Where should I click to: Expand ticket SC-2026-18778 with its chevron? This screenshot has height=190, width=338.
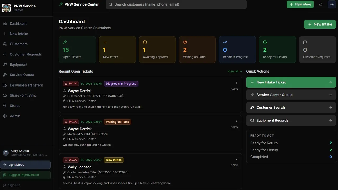point(236,83)
